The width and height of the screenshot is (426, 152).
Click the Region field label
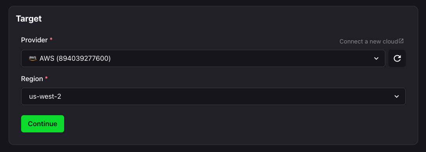(32, 79)
